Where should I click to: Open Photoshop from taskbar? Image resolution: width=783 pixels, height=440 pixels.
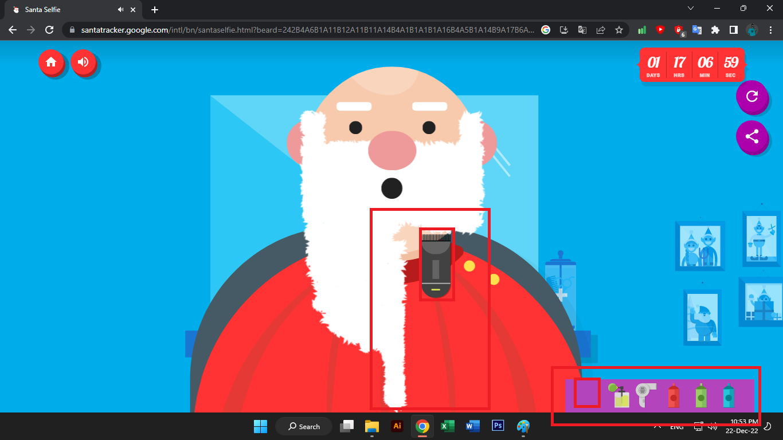coord(498,426)
